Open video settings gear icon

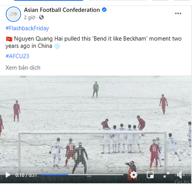[x=133, y=175]
